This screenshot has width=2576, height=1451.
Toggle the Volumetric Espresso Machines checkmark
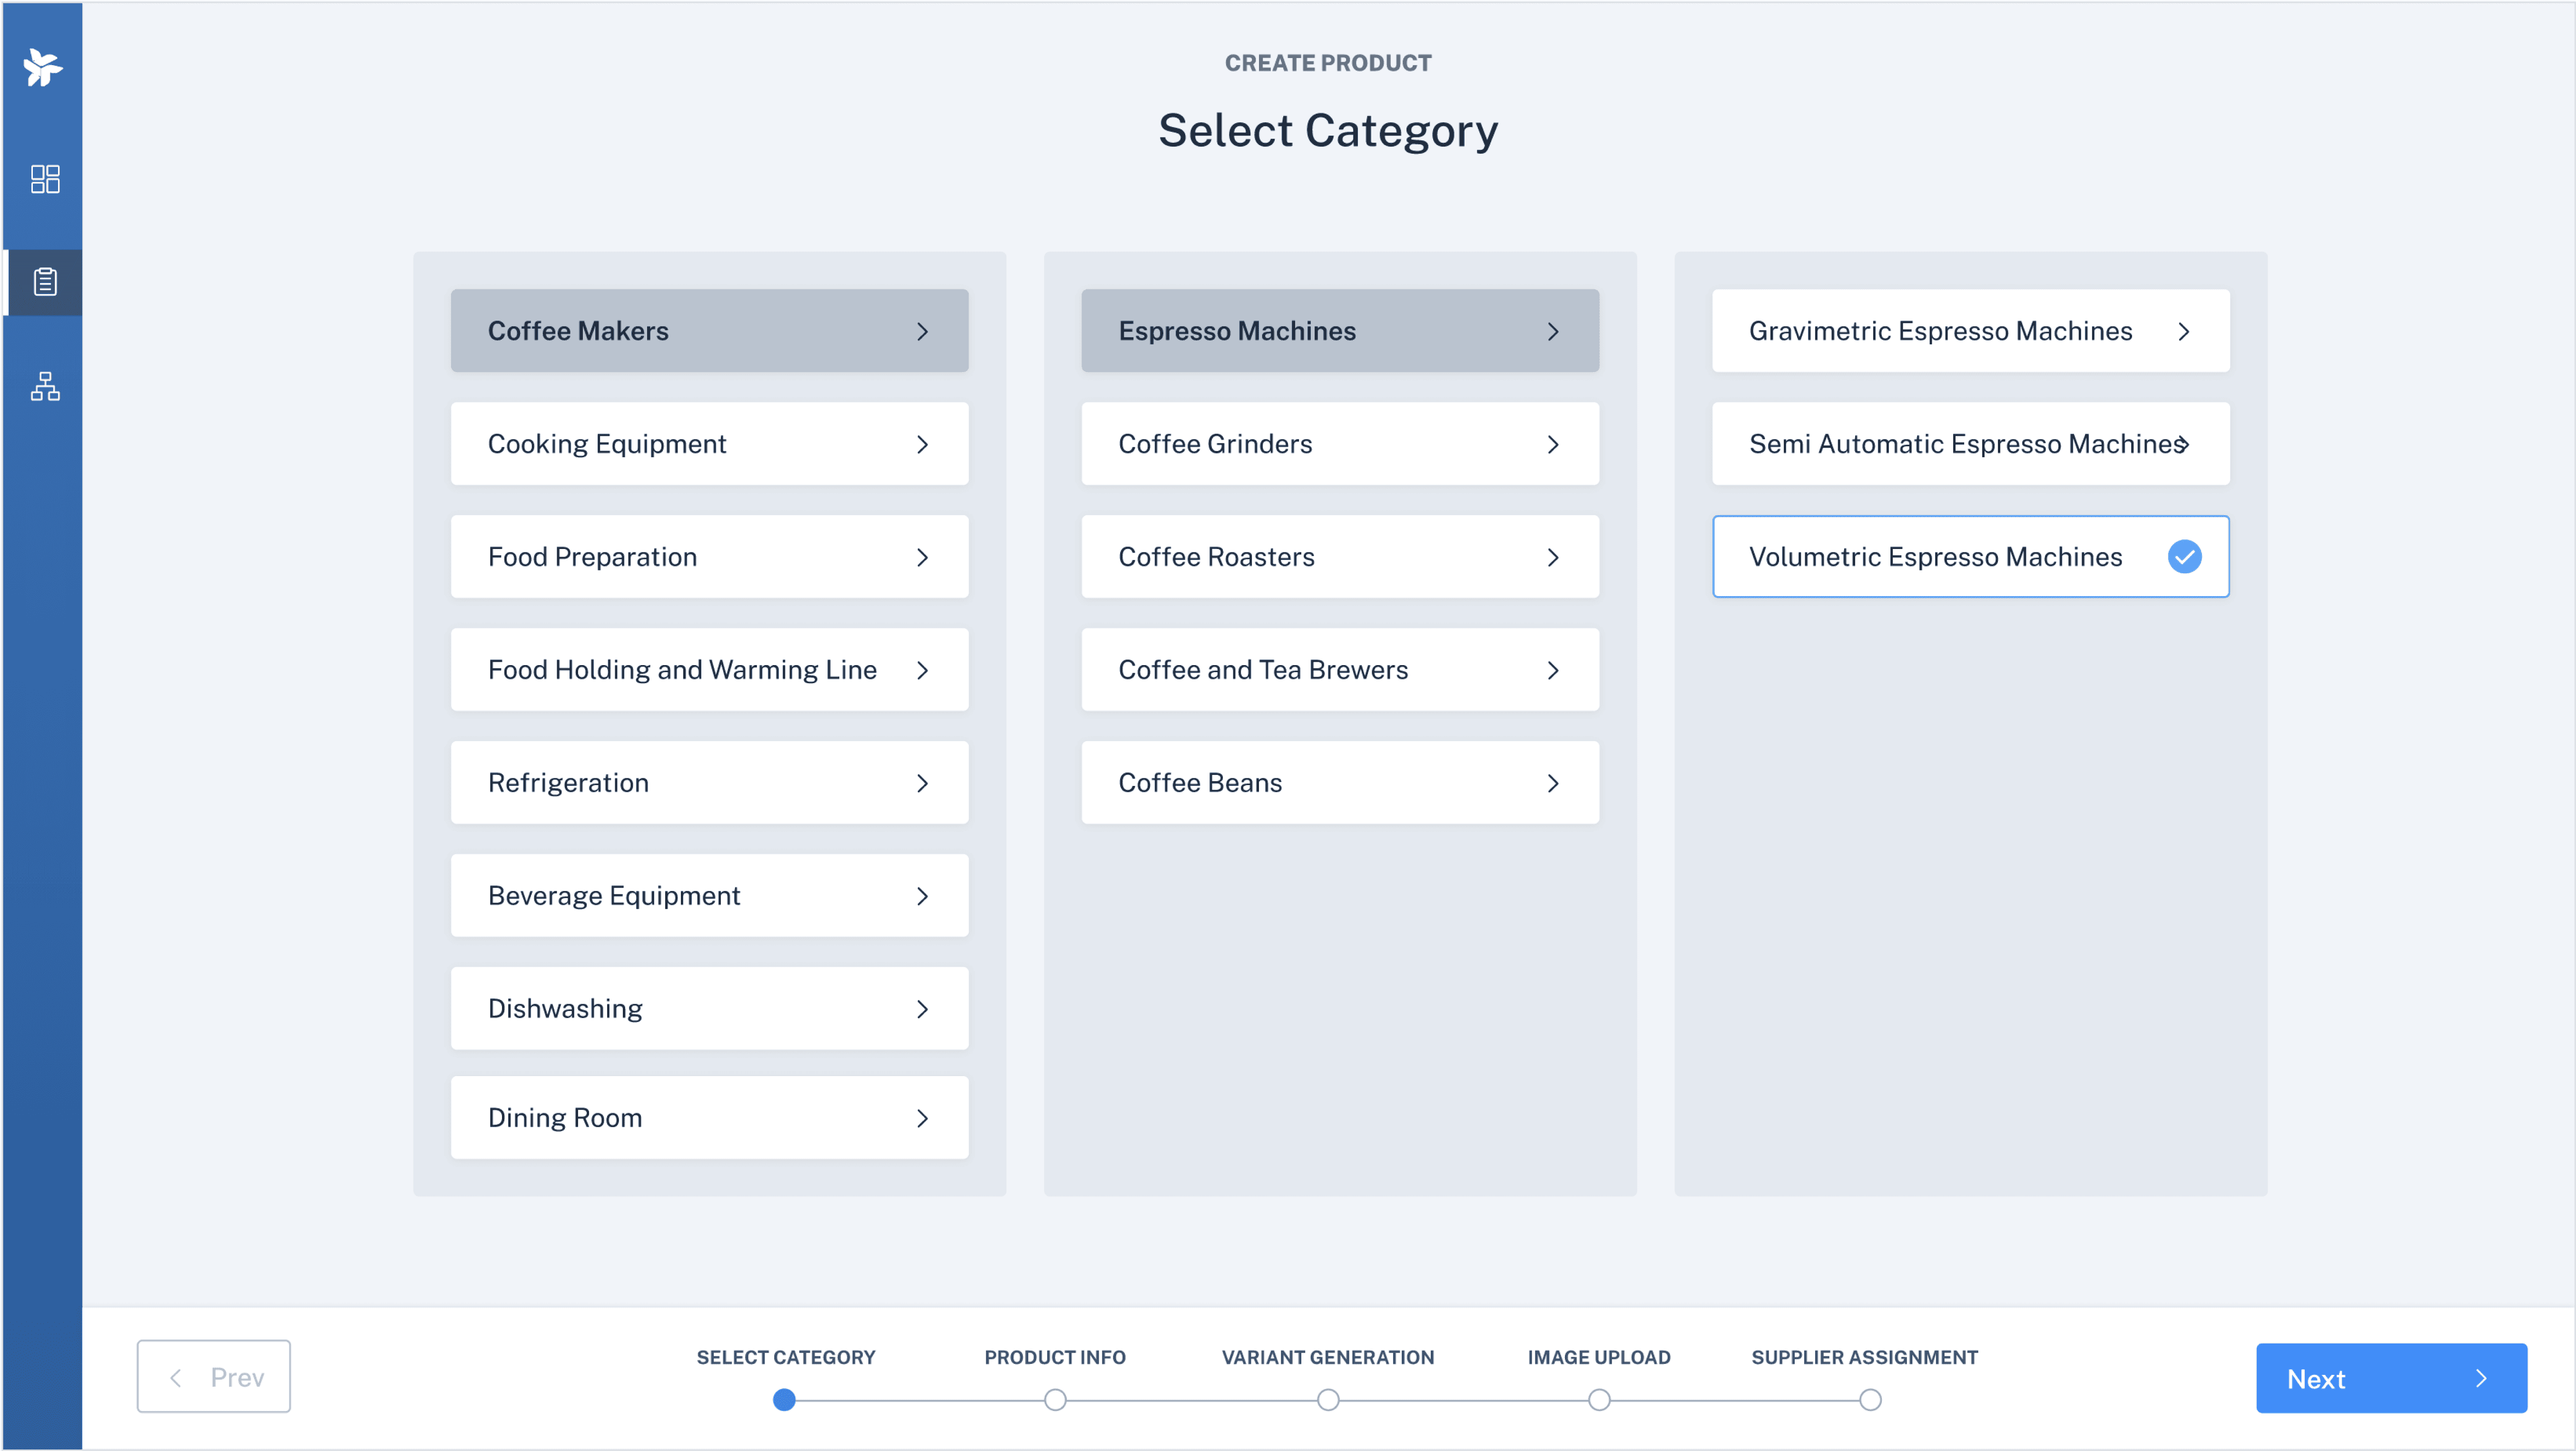point(2184,557)
